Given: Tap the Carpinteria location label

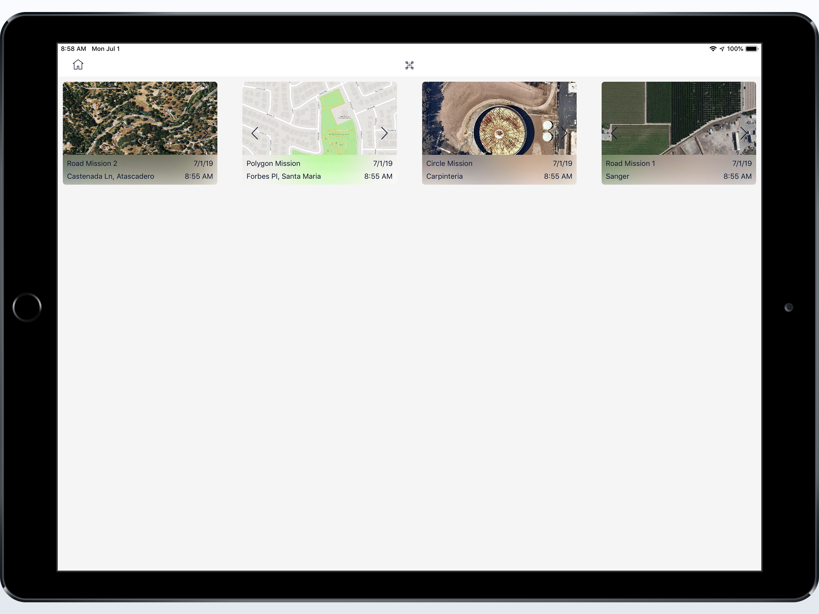Looking at the screenshot, I should tap(444, 176).
